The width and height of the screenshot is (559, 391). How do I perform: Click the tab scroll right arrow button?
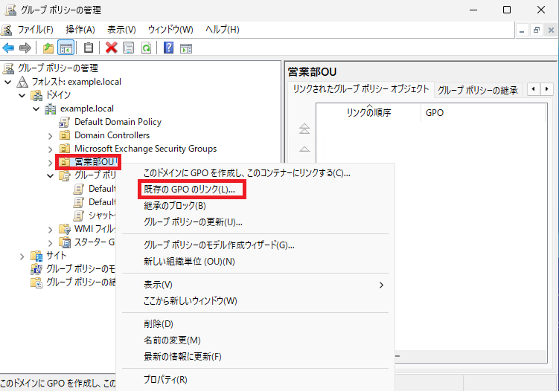tap(546, 89)
